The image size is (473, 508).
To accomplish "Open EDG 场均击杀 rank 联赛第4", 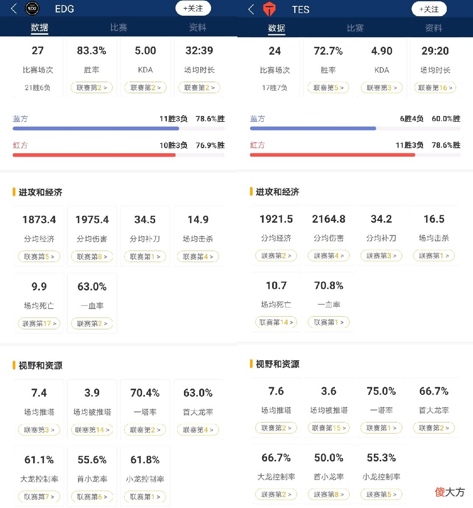I will pos(198,257).
